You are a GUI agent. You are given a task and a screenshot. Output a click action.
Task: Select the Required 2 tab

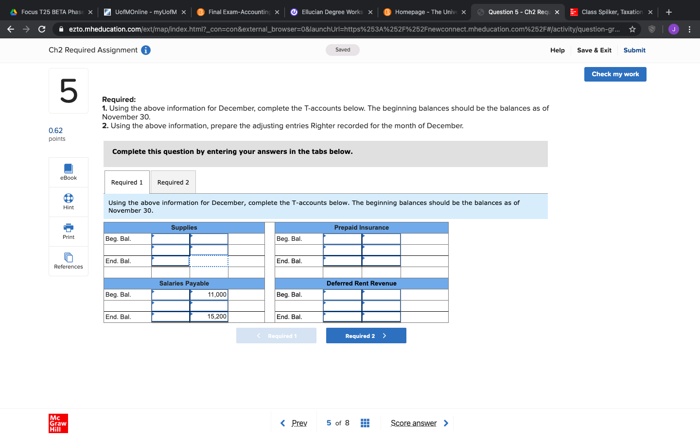coord(173,182)
